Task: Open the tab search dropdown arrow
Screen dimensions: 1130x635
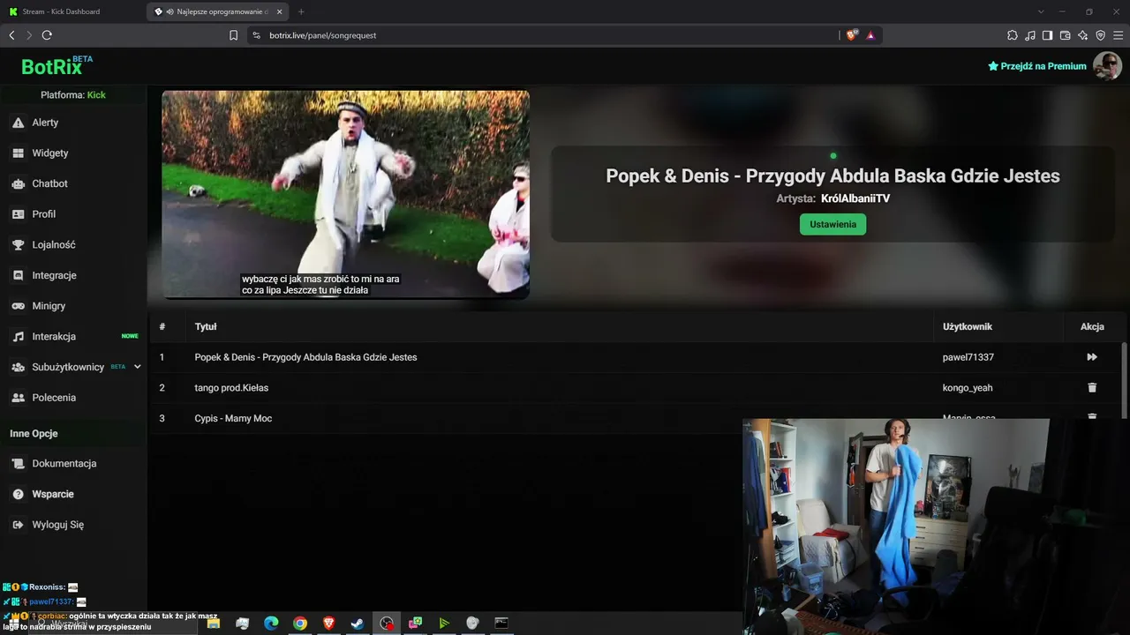Action: pyautogui.click(x=1041, y=11)
